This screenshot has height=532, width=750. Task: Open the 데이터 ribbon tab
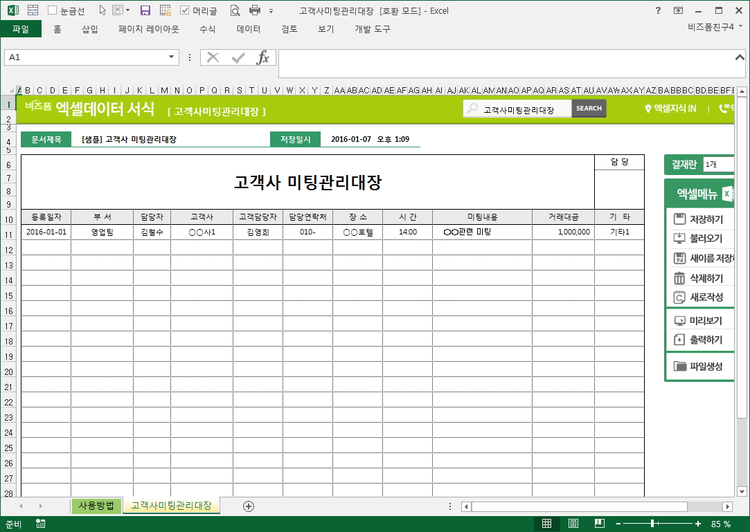click(249, 29)
